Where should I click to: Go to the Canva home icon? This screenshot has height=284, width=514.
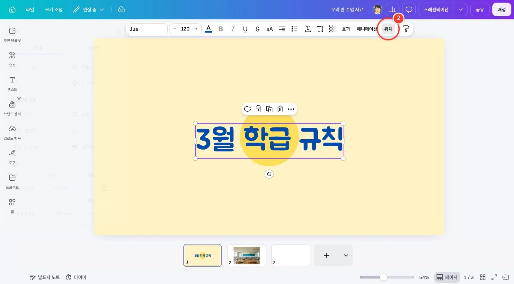click(12, 10)
